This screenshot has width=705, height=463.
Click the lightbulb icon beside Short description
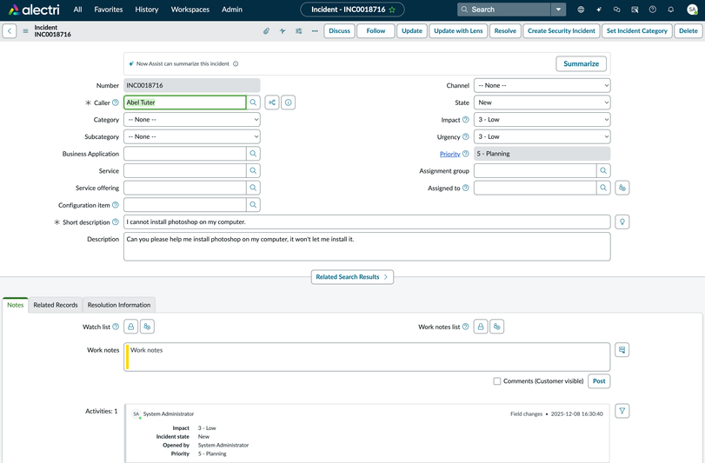pyautogui.click(x=622, y=222)
